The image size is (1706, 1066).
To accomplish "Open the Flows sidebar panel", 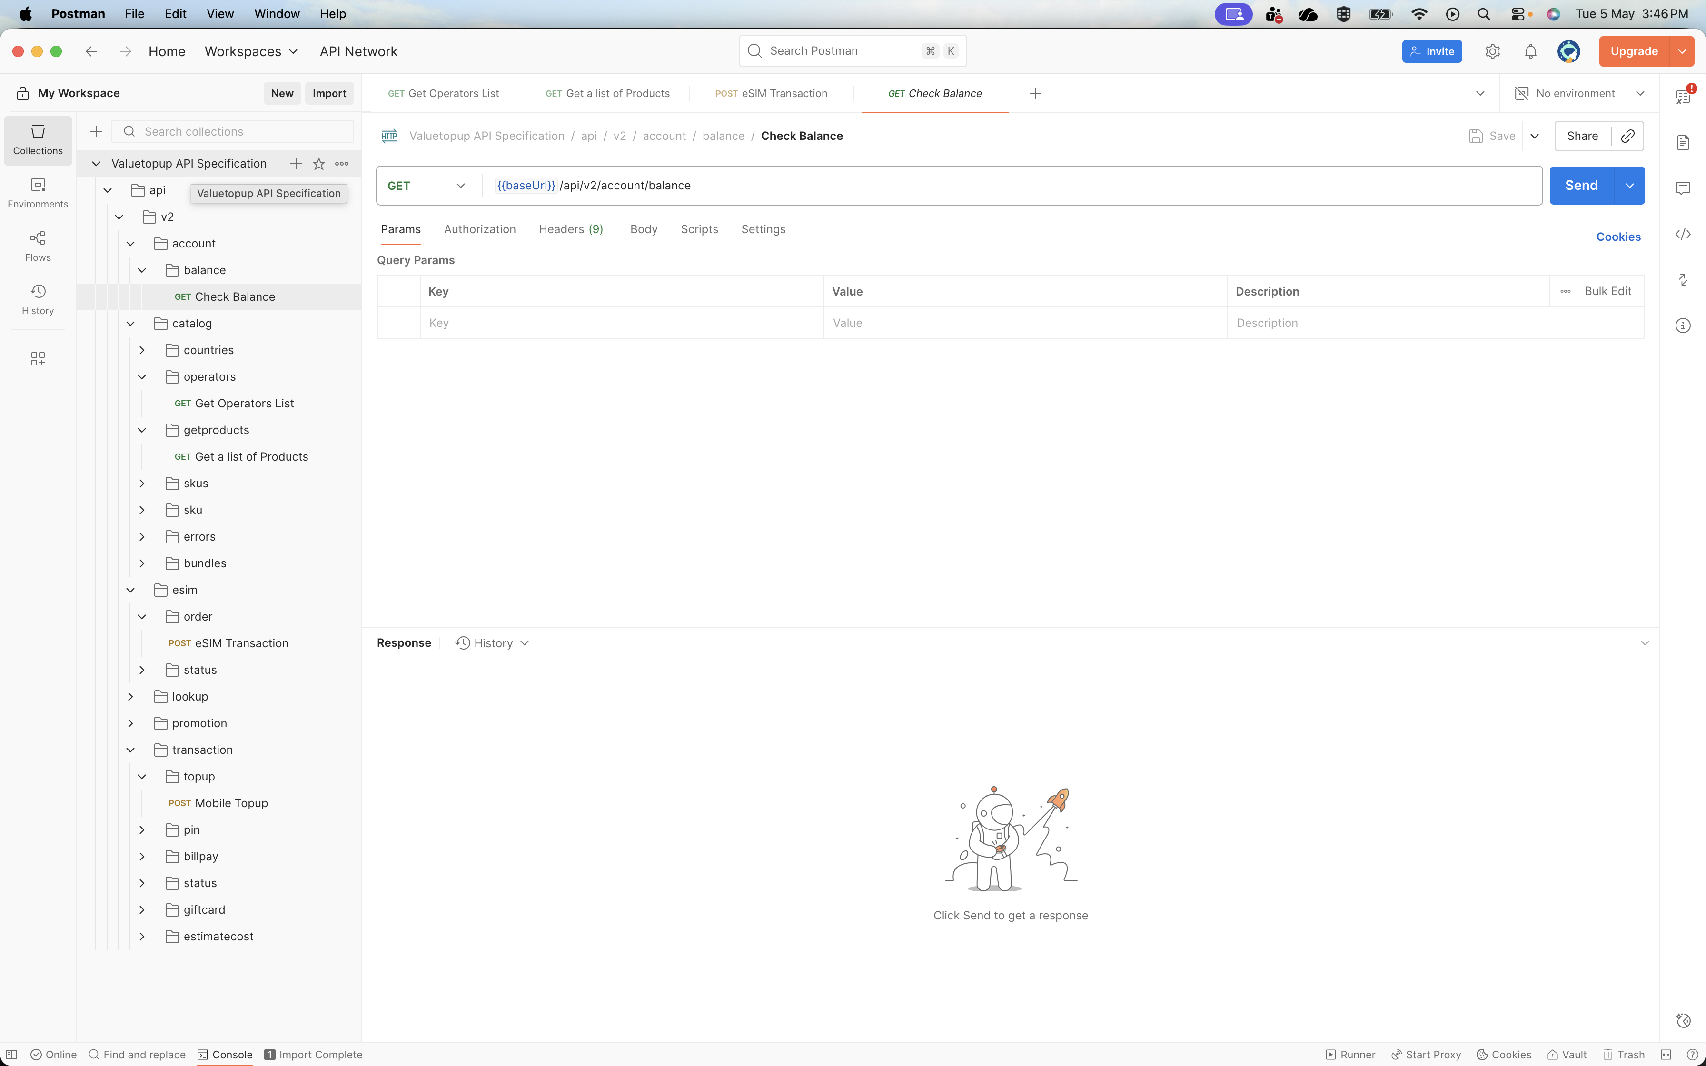I will [38, 246].
